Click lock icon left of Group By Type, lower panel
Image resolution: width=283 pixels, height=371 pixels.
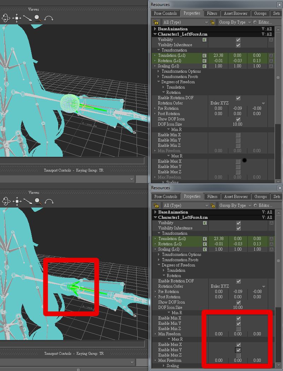tap(213, 205)
